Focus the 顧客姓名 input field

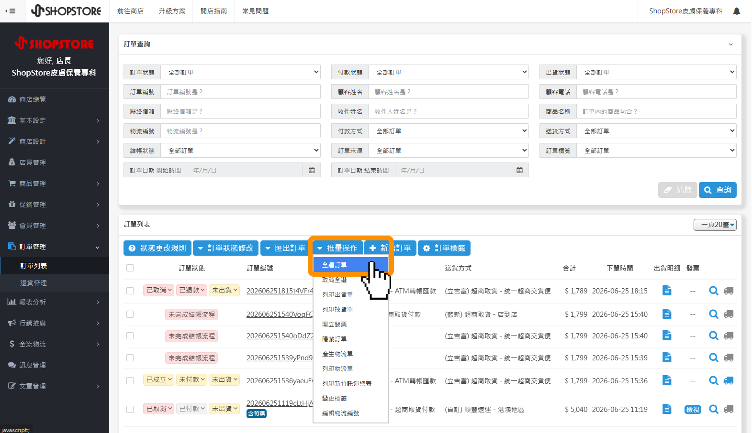point(449,92)
